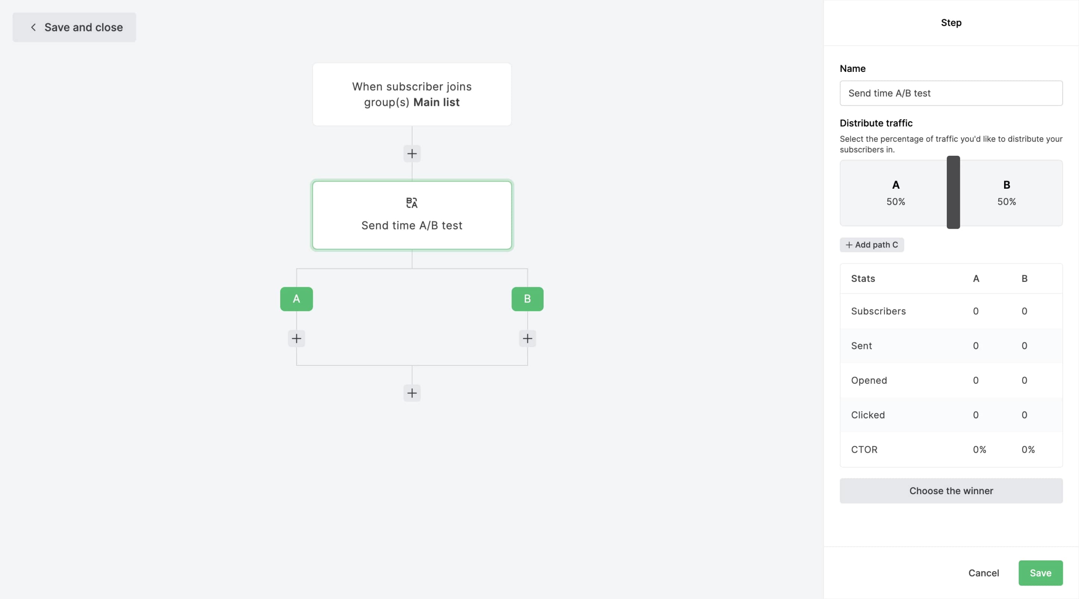Viewport: 1079px width, 599px height.
Task: Select the green B path badge
Action: (528, 299)
